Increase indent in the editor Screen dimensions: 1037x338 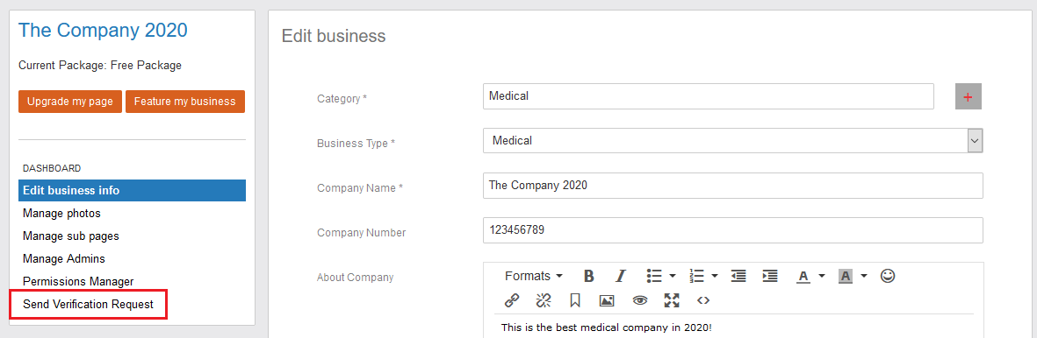point(770,276)
